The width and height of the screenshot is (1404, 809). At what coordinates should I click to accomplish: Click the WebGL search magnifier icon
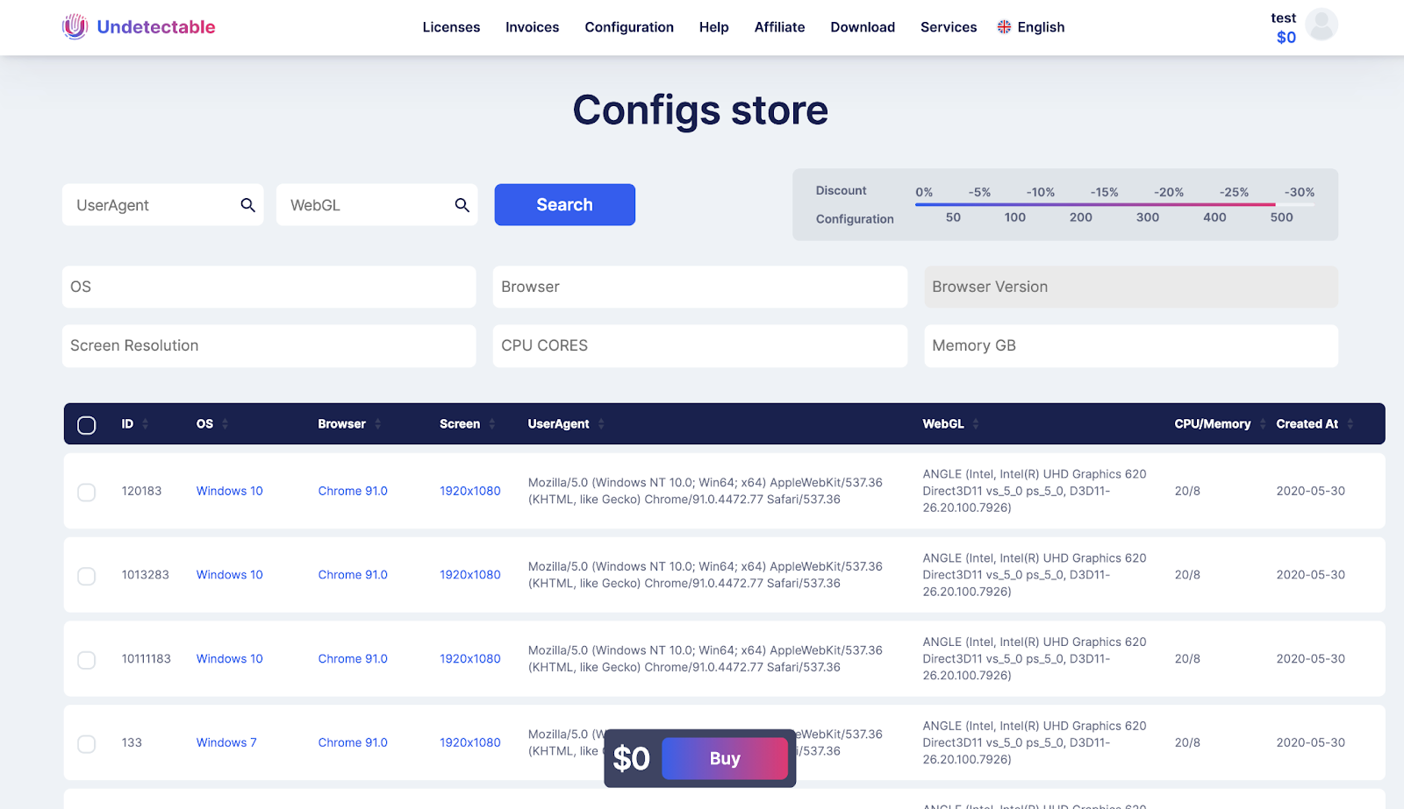tap(462, 205)
